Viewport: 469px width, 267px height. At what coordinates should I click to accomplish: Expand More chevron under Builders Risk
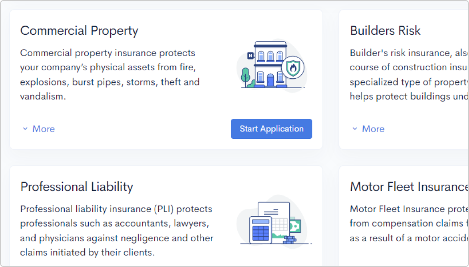coord(355,129)
